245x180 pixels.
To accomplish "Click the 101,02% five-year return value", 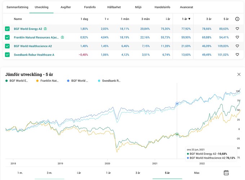I will coord(223,55).
